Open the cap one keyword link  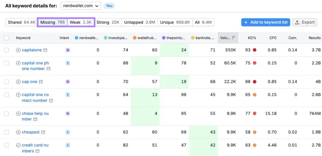click(30, 82)
